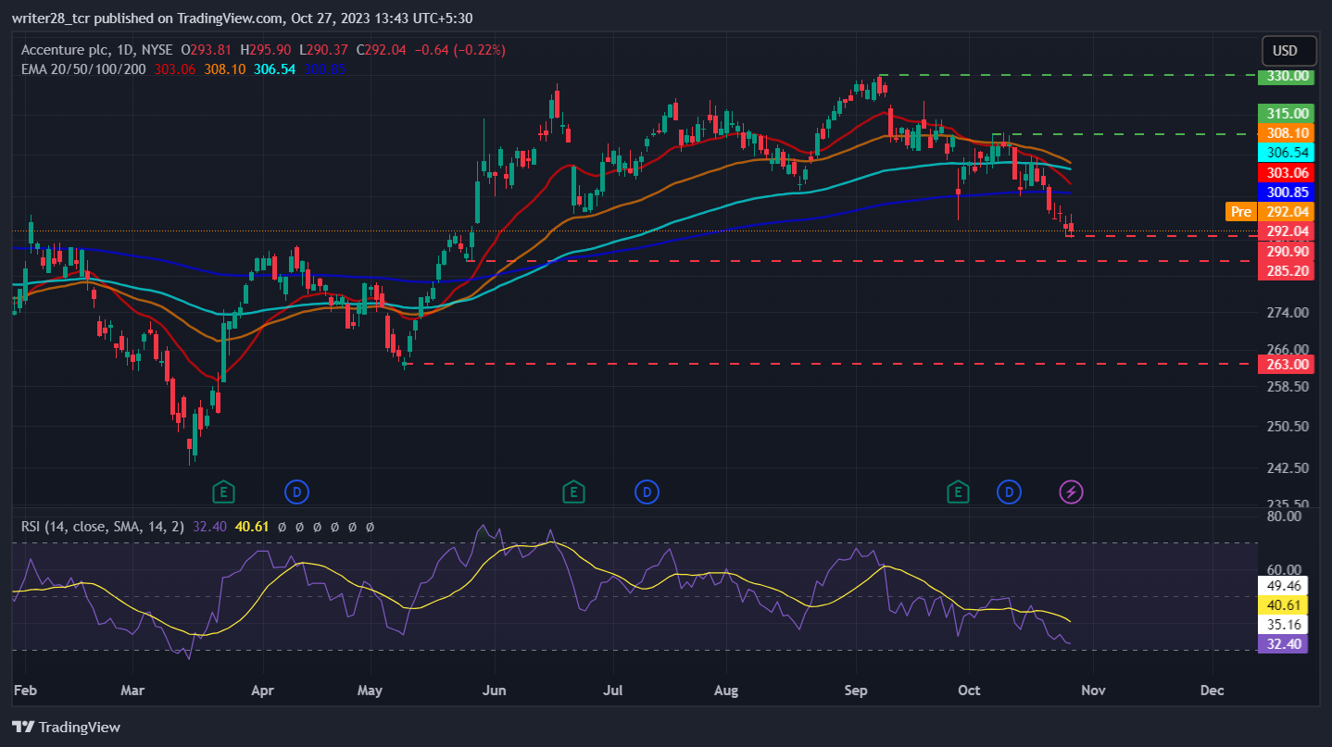Click the blue 300.85 price-axis label
Image resolution: width=1332 pixels, height=747 pixels.
[1286, 193]
